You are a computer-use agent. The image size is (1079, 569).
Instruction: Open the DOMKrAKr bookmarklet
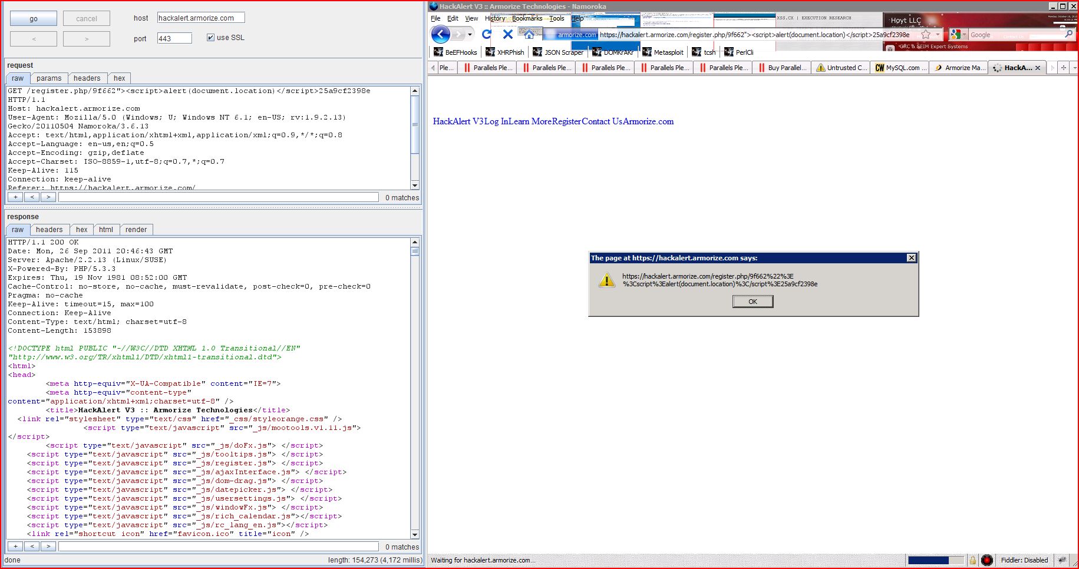(x=613, y=52)
